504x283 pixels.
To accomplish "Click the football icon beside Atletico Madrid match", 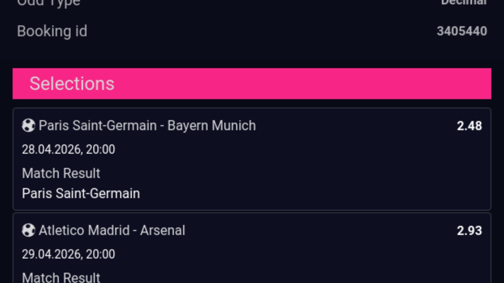I will [28, 230].
